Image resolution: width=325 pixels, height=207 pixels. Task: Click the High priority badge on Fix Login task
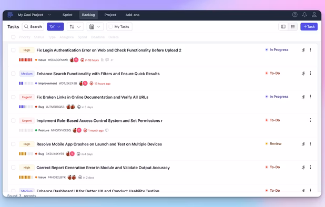click(x=26, y=50)
